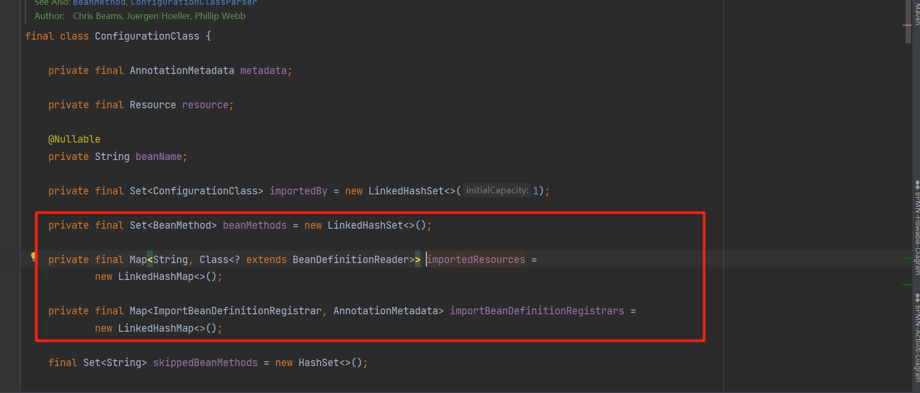This screenshot has width=920, height=393.
Task: Select the @Nullable annotation
Action: point(74,139)
